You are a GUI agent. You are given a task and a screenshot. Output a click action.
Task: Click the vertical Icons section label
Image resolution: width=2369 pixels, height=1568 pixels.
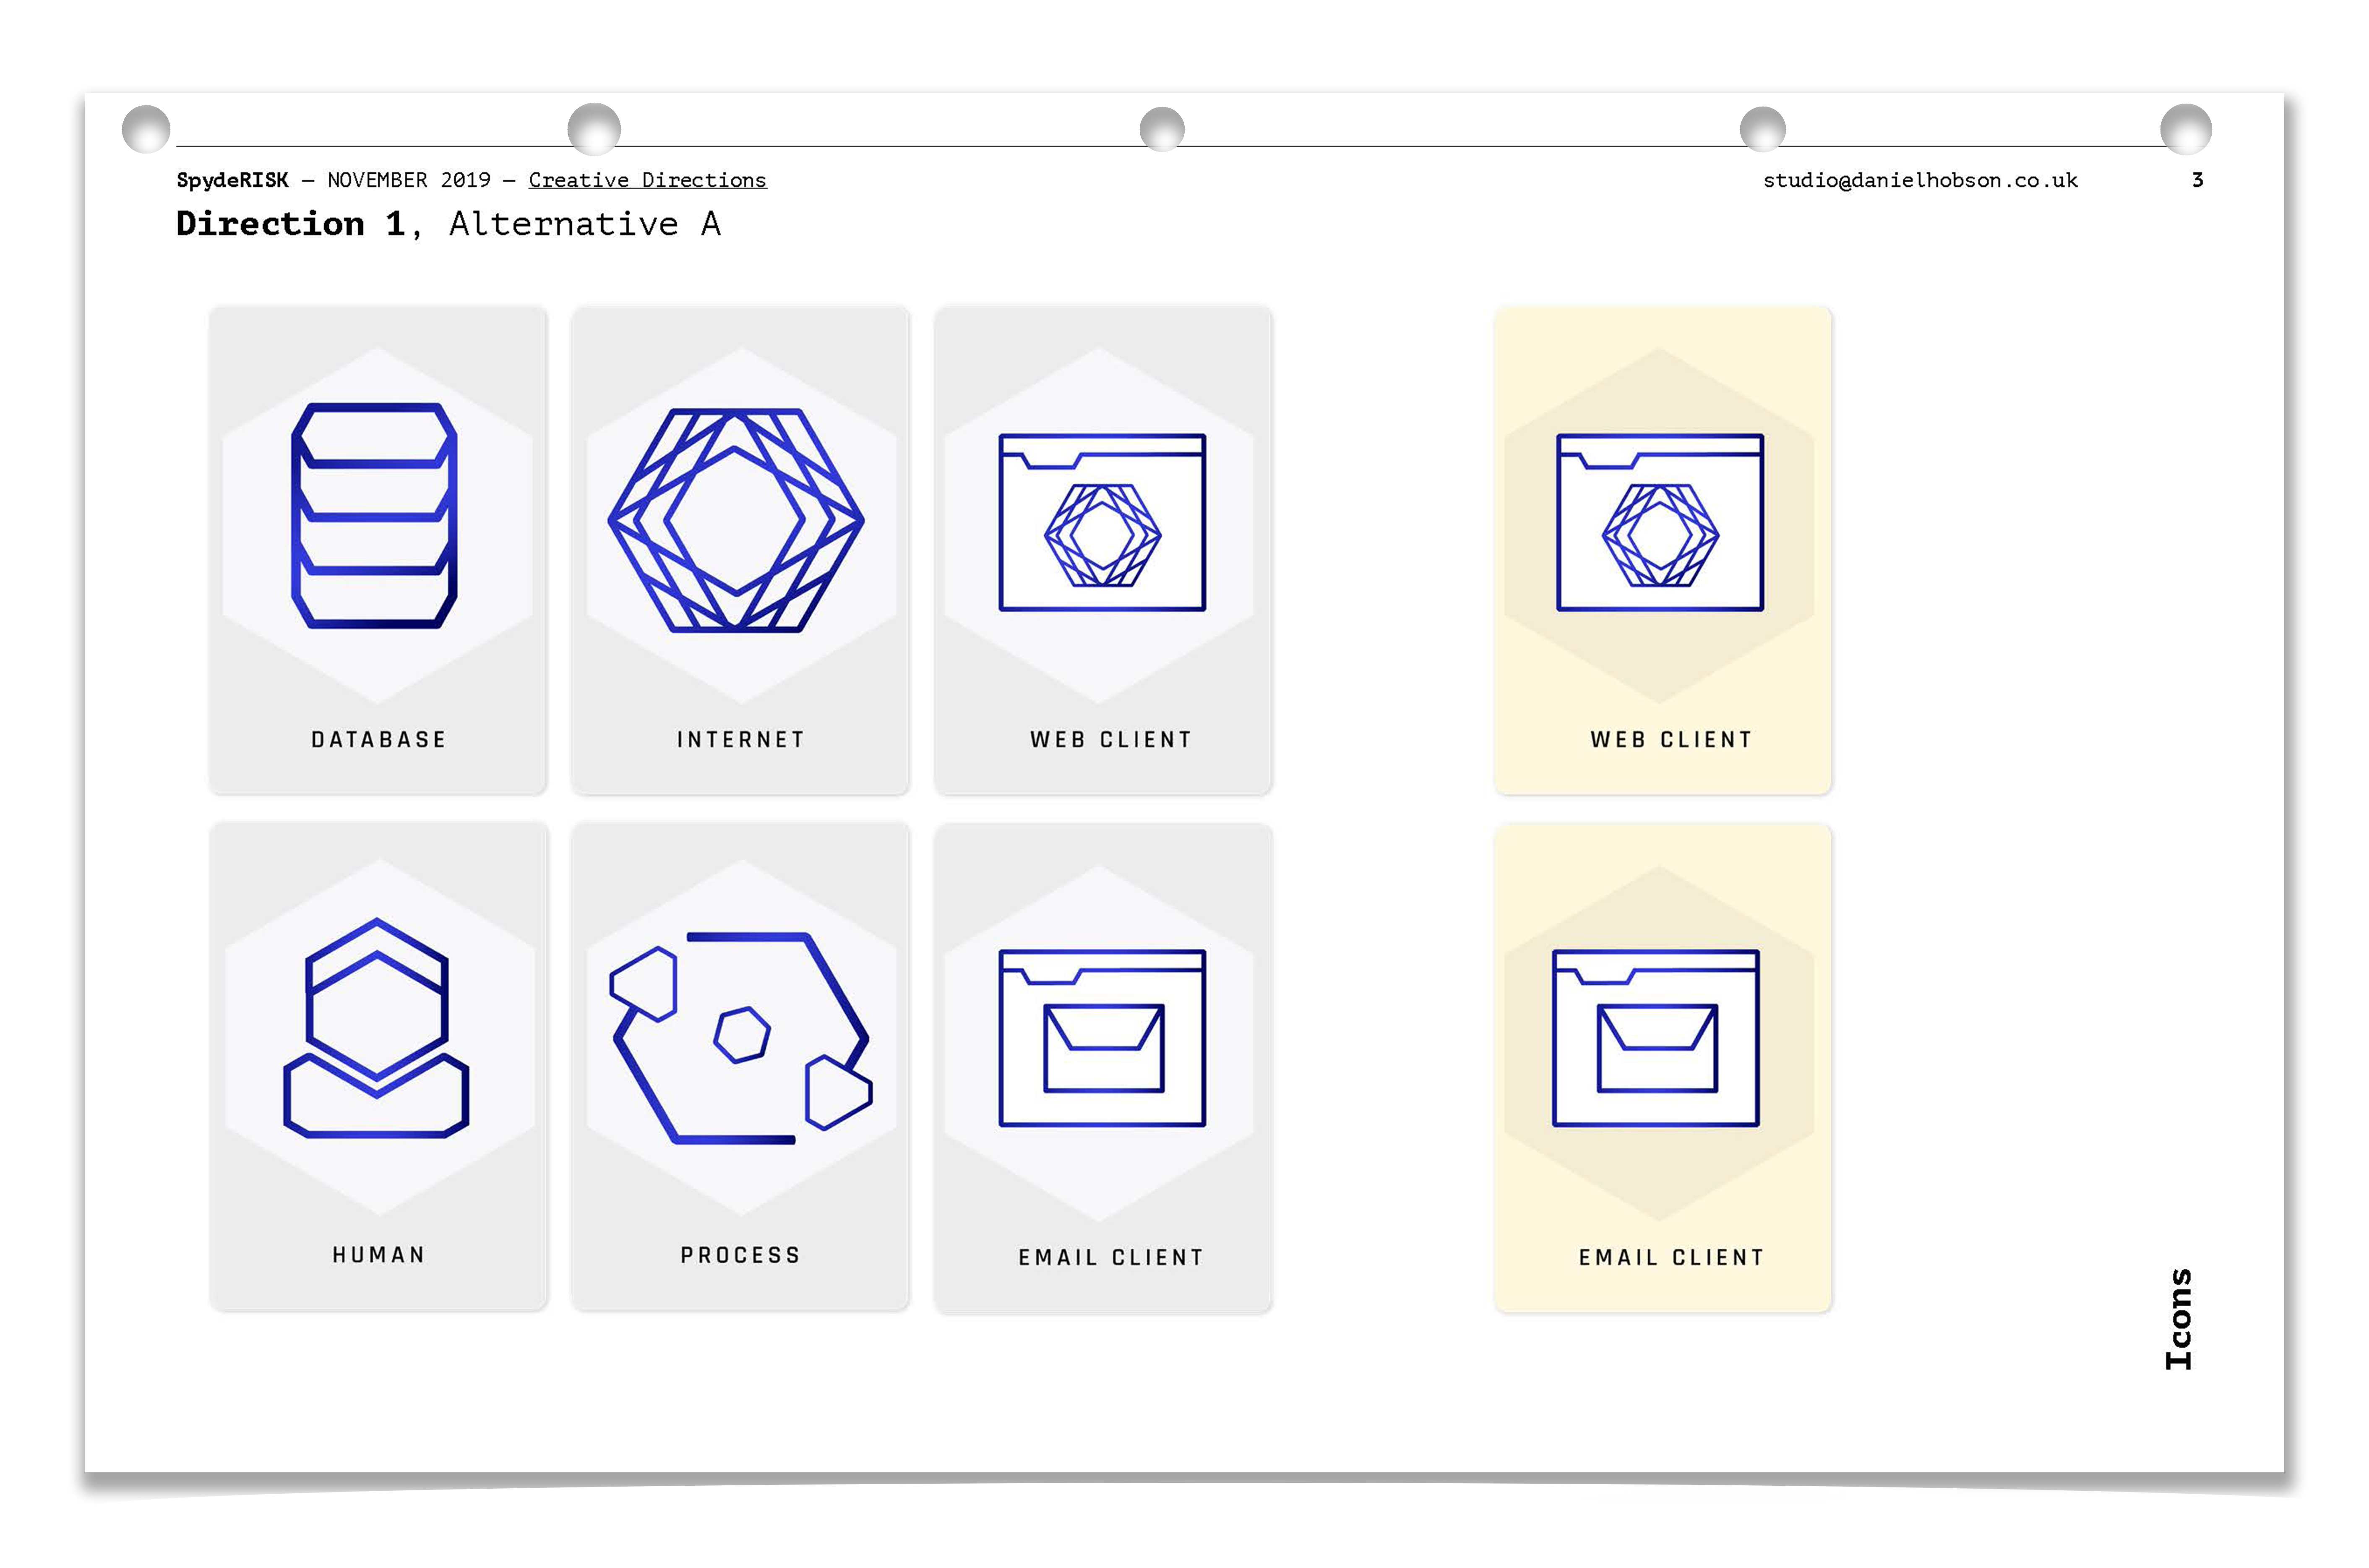[2178, 1319]
